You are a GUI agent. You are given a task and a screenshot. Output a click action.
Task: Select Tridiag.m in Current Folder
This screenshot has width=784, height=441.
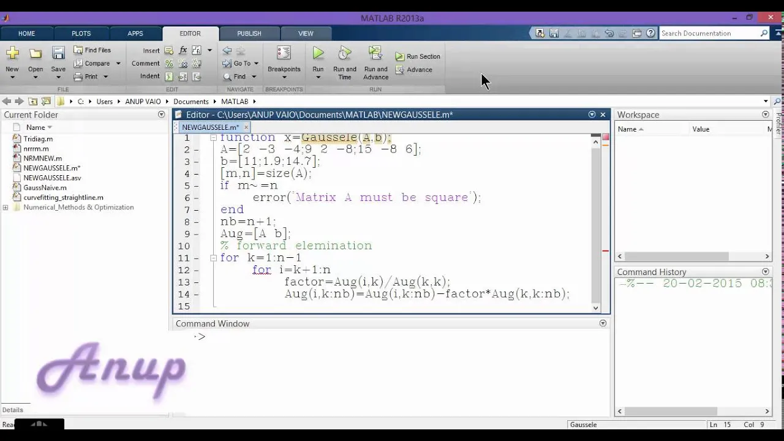(x=38, y=139)
